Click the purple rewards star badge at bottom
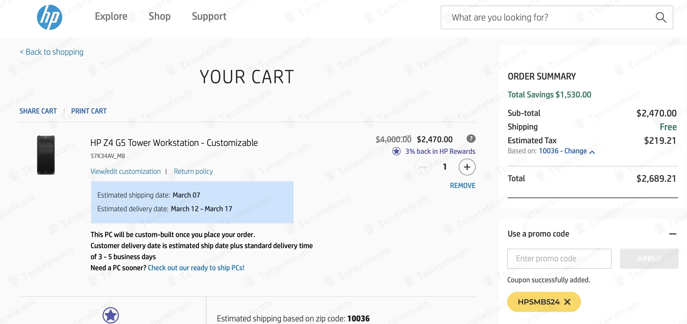The height and width of the screenshot is (324, 687). point(111,316)
